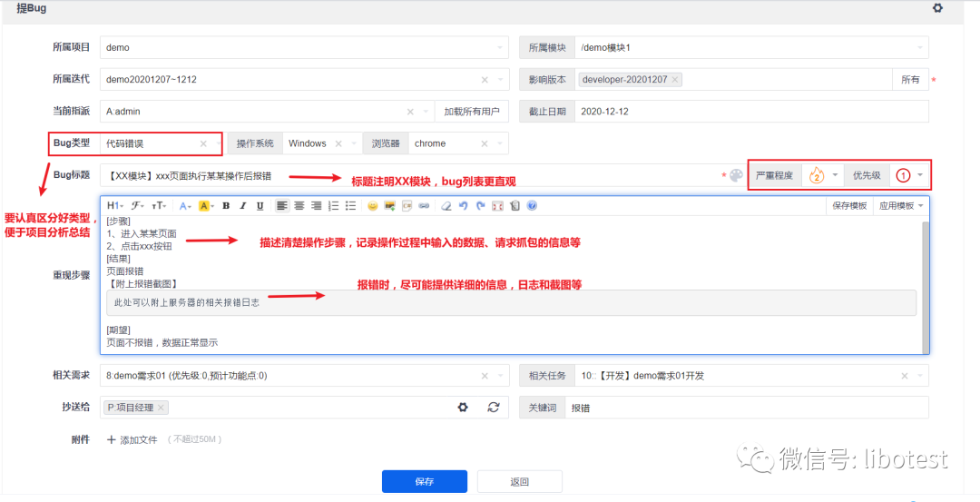
Task: Click the text 页面不报错，数据正常显示
Action: coord(162,342)
